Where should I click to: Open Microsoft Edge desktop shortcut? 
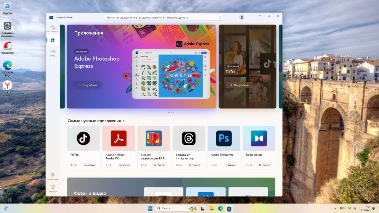(7, 69)
